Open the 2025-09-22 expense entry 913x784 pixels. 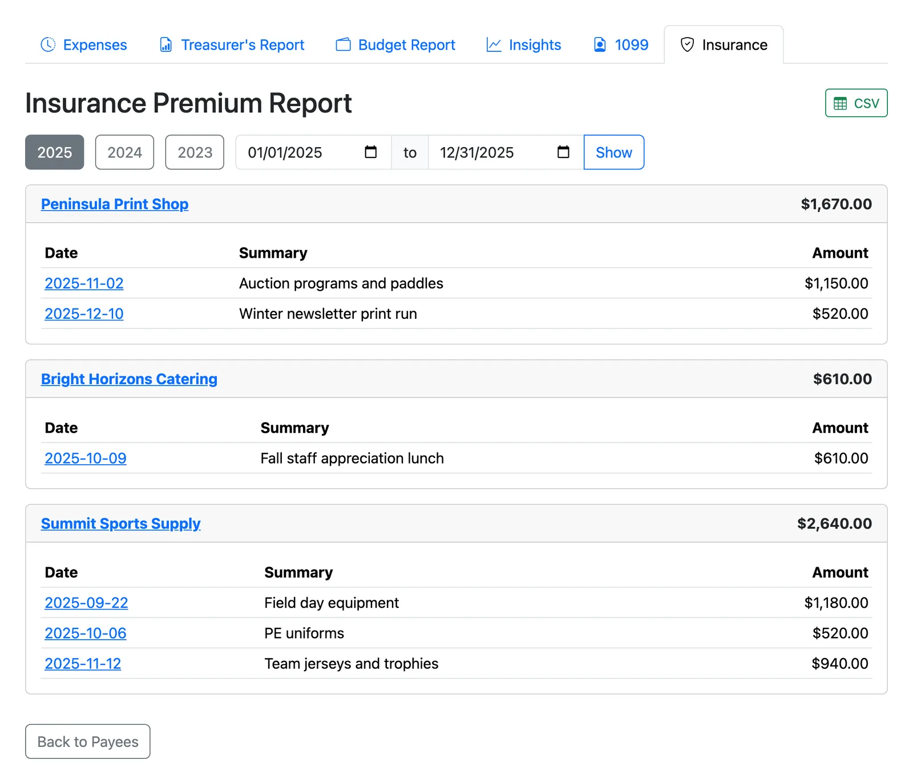click(x=86, y=603)
